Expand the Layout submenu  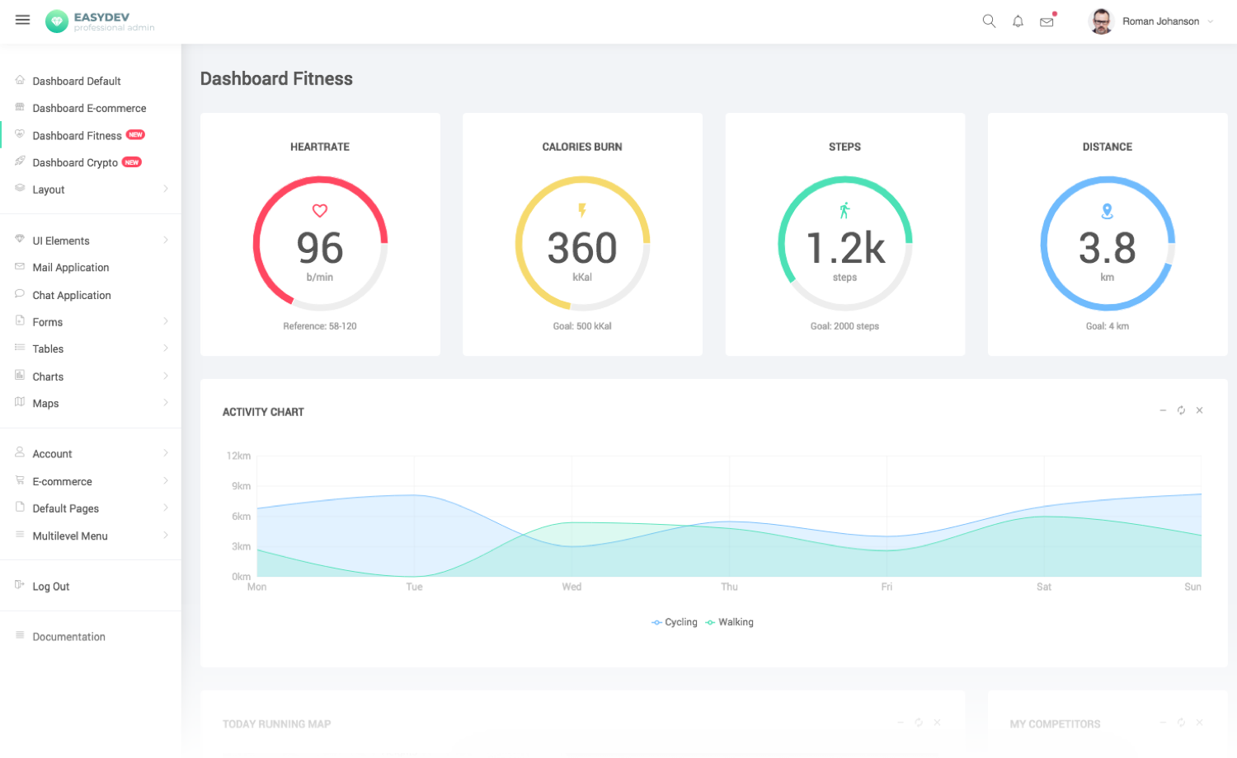coord(91,189)
